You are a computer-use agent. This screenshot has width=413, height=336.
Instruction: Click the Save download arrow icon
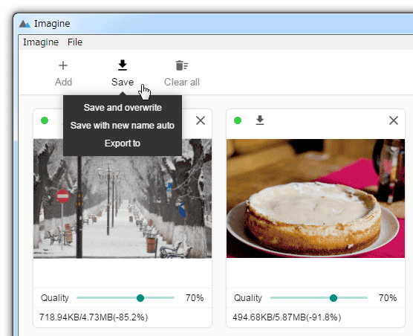[x=123, y=65]
